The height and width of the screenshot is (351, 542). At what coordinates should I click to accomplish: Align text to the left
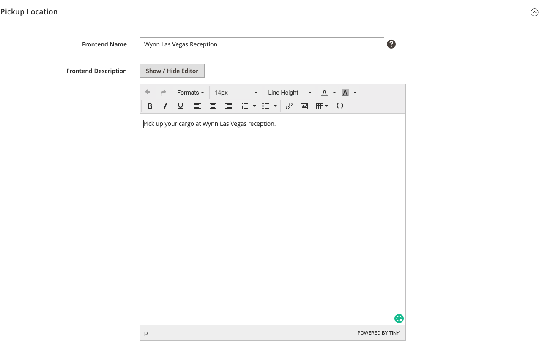pyautogui.click(x=198, y=106)
